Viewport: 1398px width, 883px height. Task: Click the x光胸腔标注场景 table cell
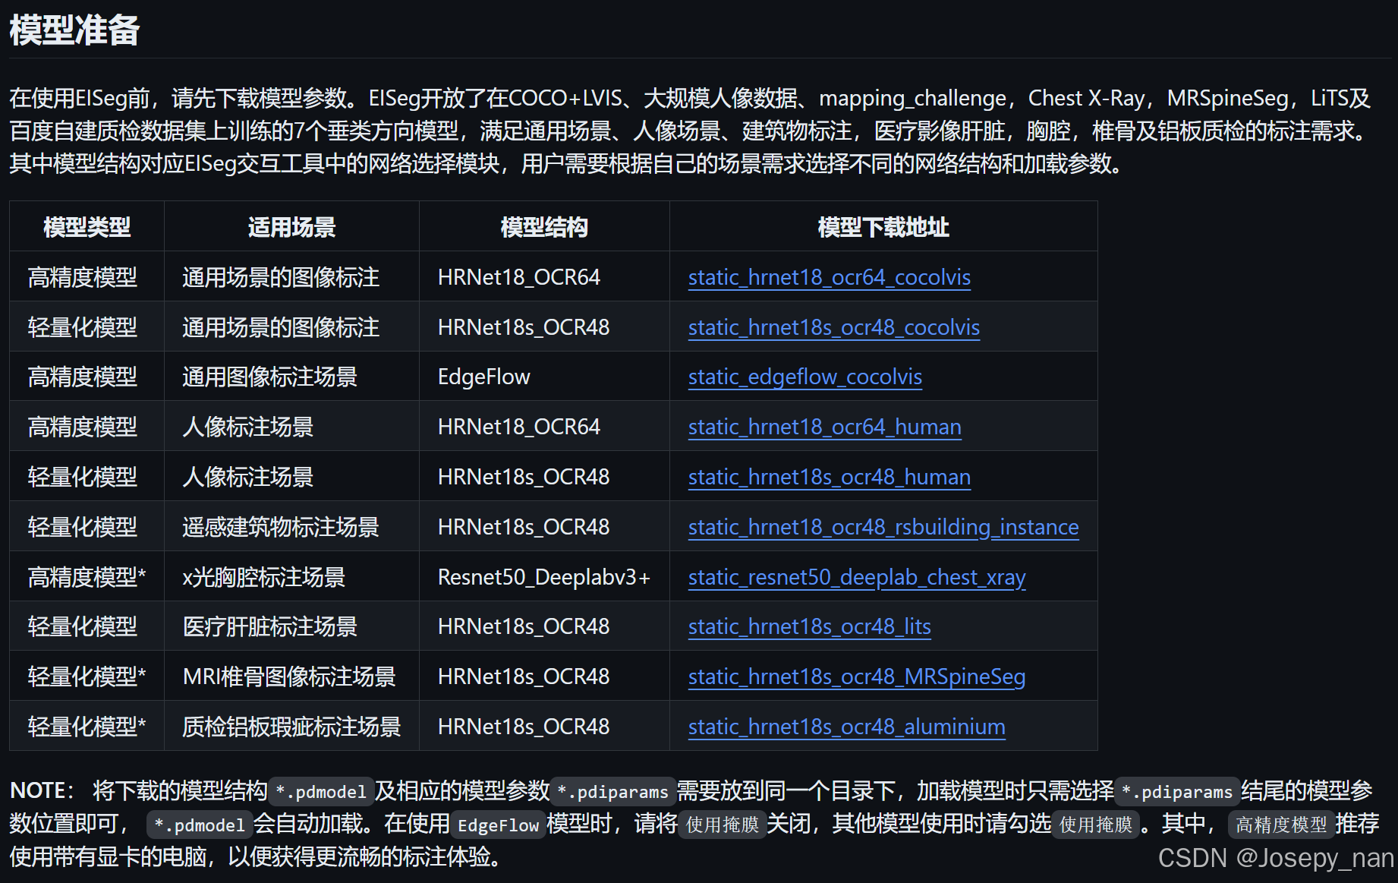pyautogui.click(x=263, y=577)
